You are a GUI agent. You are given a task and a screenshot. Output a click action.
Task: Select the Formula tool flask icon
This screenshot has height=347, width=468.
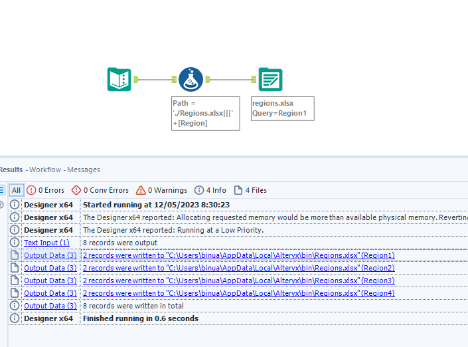pos(191,79)
